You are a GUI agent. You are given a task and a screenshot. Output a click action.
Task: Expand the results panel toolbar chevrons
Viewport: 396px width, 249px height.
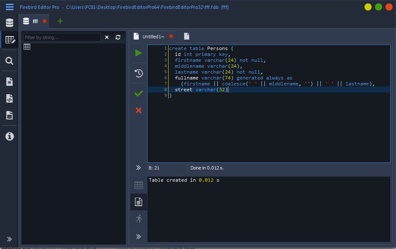[x=138, y=237]
